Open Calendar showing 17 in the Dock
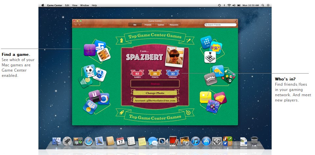This screenshot has height=155, width=315. pyautogui.click(x=121, y=141)
